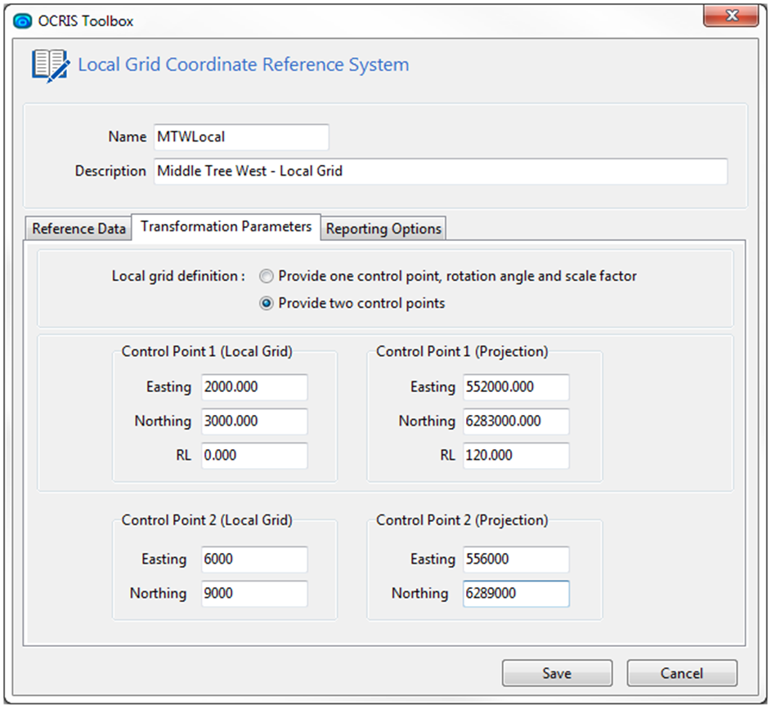Click the Description input field
This screenshot has width=771, height=709.
441,172
